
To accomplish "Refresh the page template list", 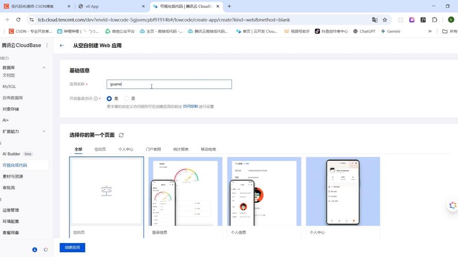I will click(x=121, y=135).
